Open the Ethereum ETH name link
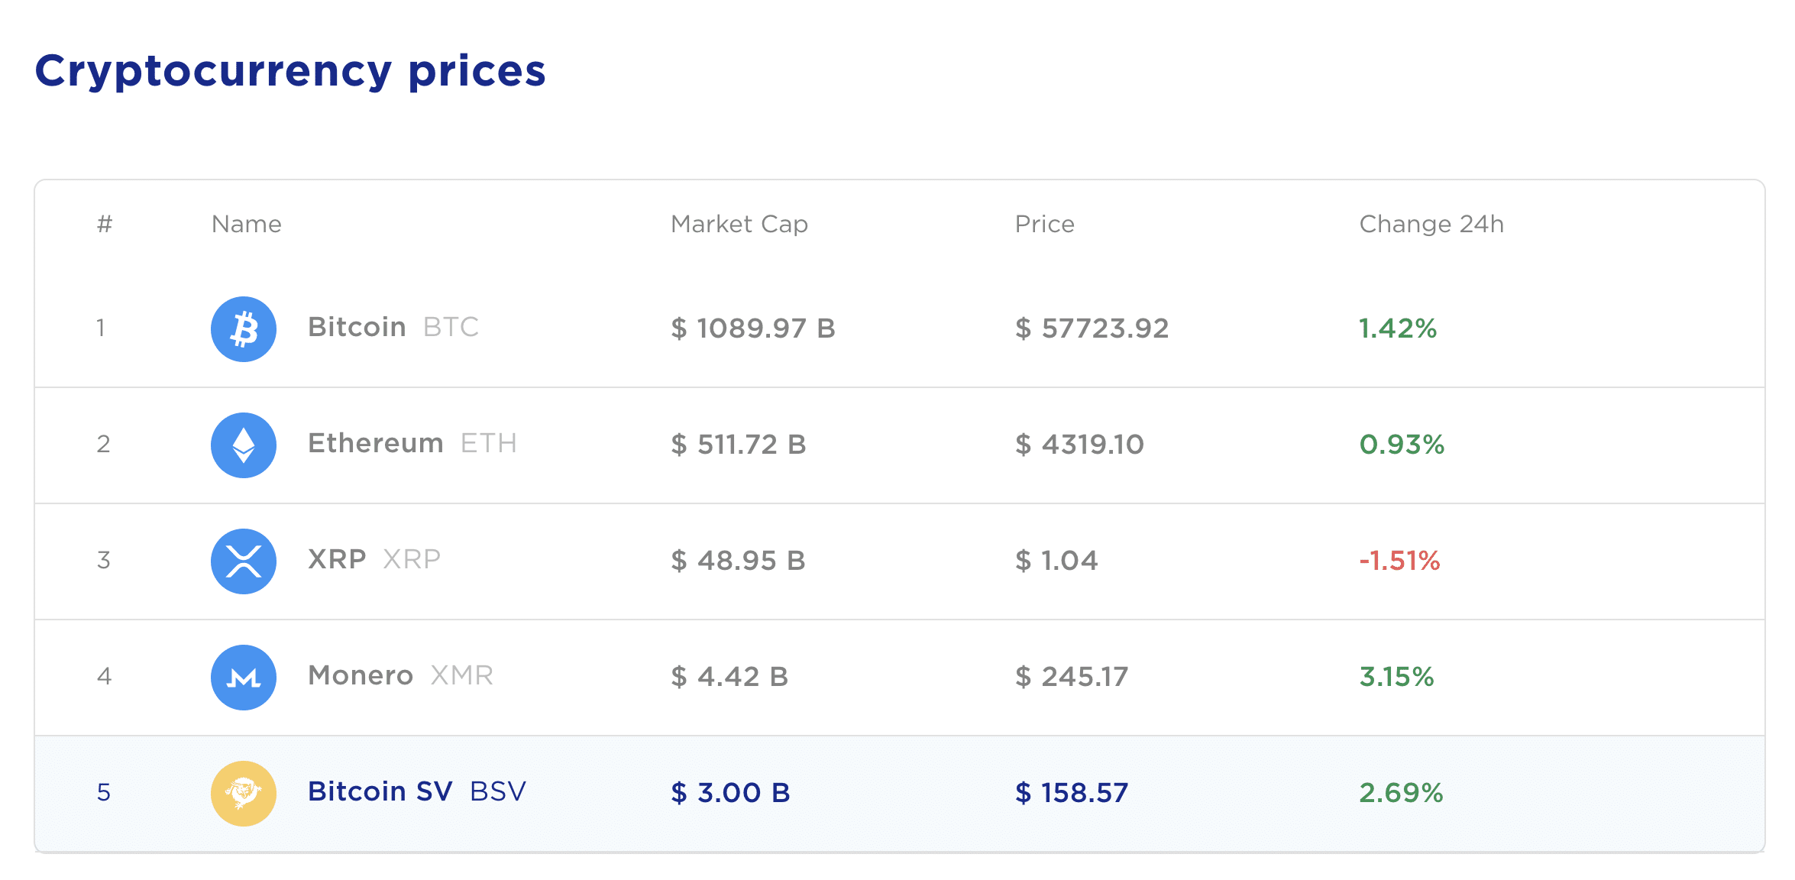 pyautogui.click(x=412, y=443)
